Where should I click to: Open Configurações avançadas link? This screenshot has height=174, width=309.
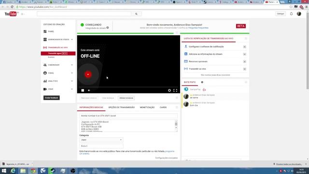pyautogui.click(x=167, y=158)
